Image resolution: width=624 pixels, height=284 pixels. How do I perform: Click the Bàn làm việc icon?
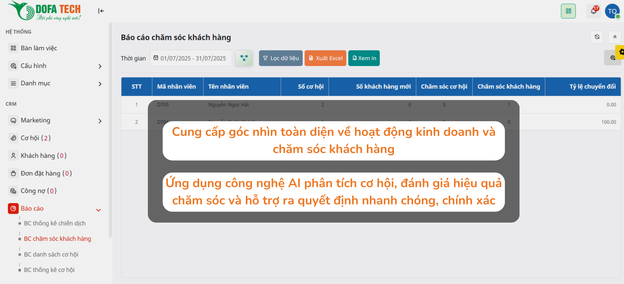pyautogui.click(x=13, y=48)
